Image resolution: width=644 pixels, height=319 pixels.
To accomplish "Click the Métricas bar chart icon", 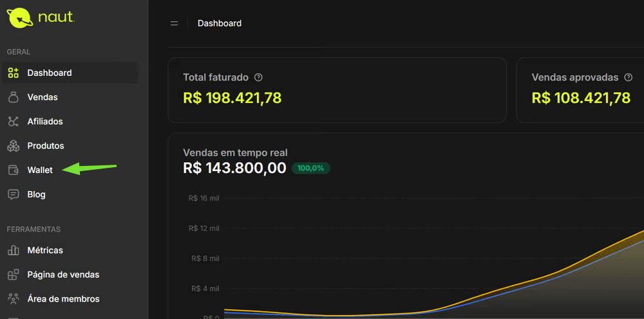I will click(x=13, y=250).
